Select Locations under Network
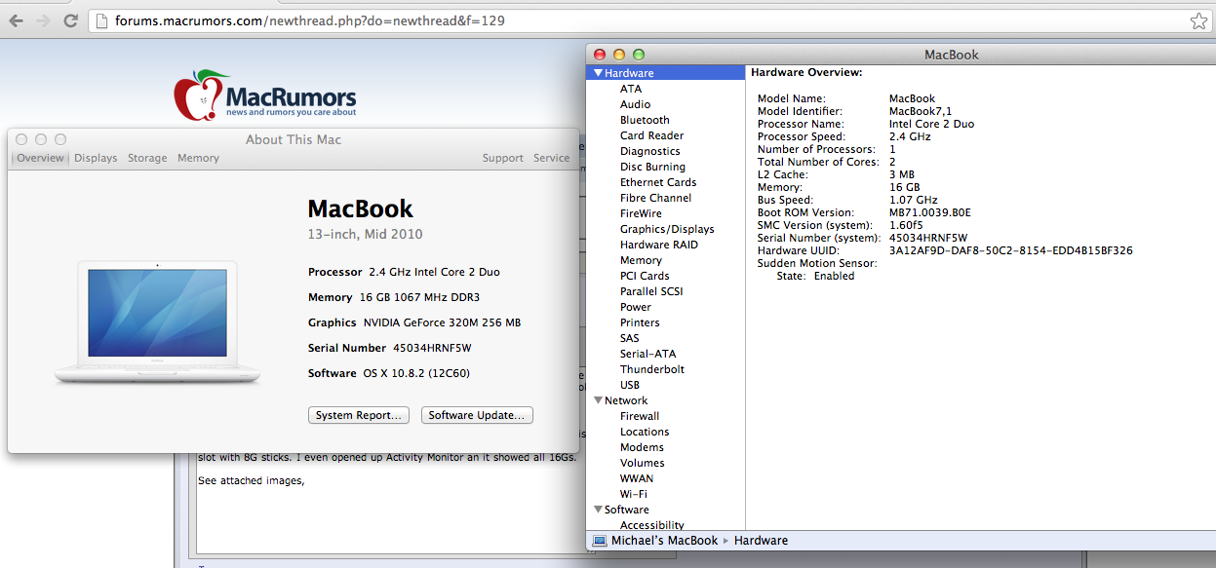This screenshot has width=1216, height=568. point(645,432)
